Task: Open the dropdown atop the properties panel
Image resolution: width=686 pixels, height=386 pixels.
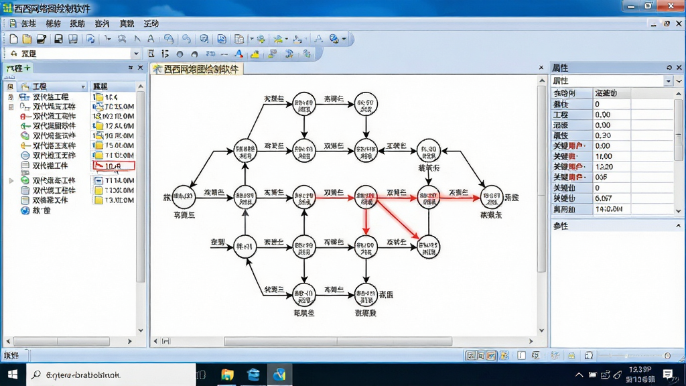Action: click(x=668, y=81)
